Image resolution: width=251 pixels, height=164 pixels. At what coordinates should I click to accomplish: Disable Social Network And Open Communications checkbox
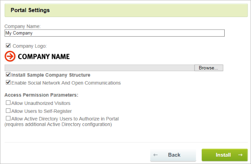(x=8, y=82)
